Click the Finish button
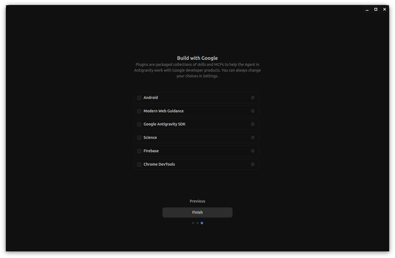Image resolution: width=395 pixels, height=258 pixels. (x=197, y=212)
